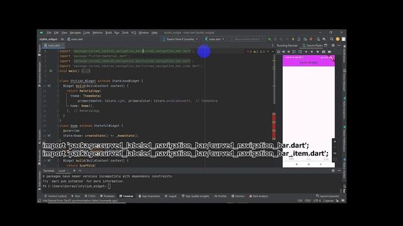The height and width of the screenshot is (226, 403).
Task: Open the terminal sessions dropdown arrow
Action: [x=80, y=171]
